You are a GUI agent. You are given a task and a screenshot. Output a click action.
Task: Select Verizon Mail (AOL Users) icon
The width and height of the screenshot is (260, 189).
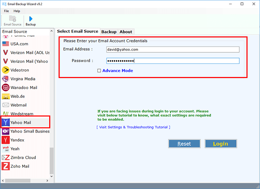(x=6, y=52)
